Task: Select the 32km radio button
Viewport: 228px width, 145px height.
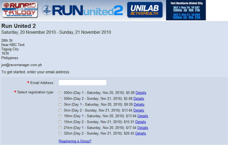Action: 60,134
